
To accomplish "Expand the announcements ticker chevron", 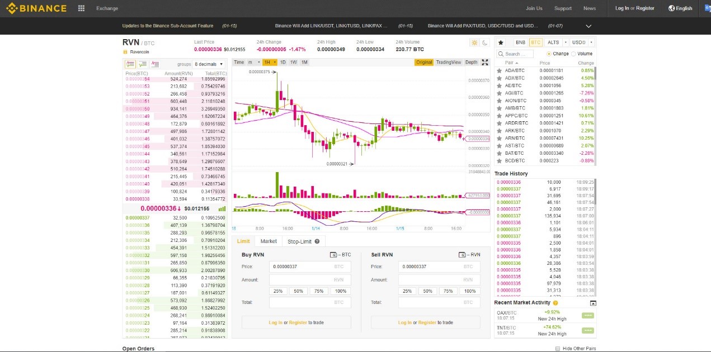I will point(588,26).
